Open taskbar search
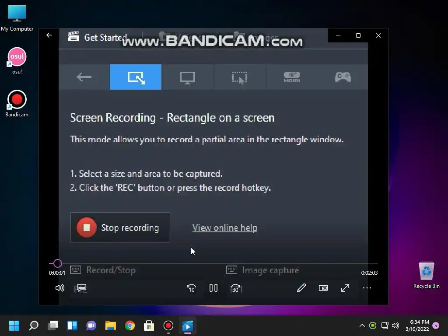448x336 pixels. pos(34,325)
